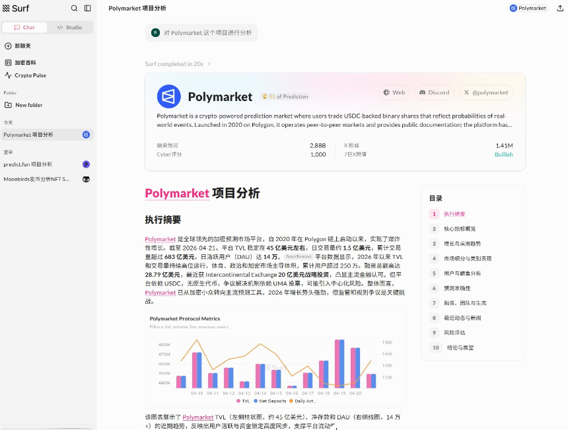Create a New folder
Viewport: 568px width, 430px height.
point(24,105)
